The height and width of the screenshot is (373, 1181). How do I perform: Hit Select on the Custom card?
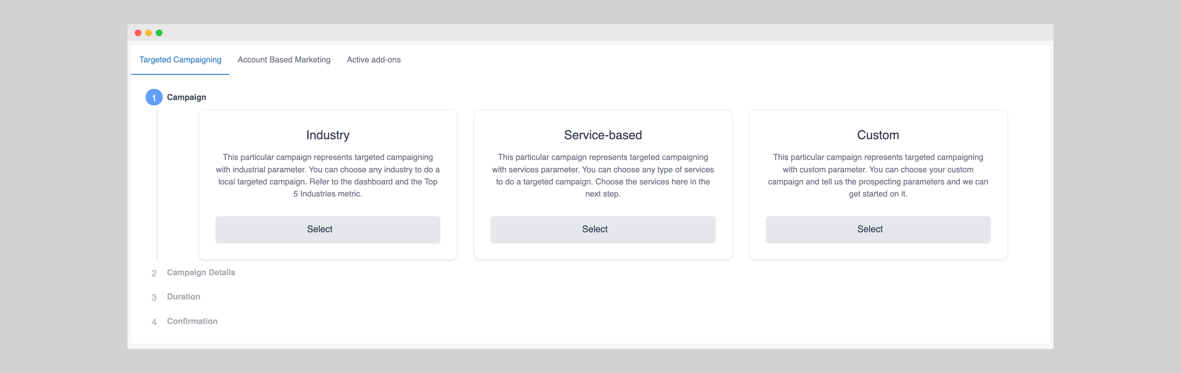point(877,229)
